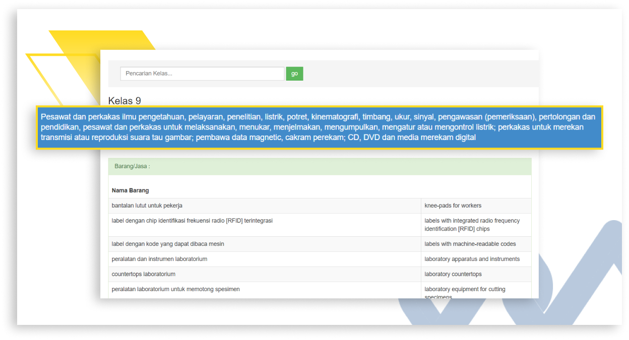This screenshot has width=629, height=340.
Task: Click the Pencarian Kelas search field
Action: tap(202, 74)
